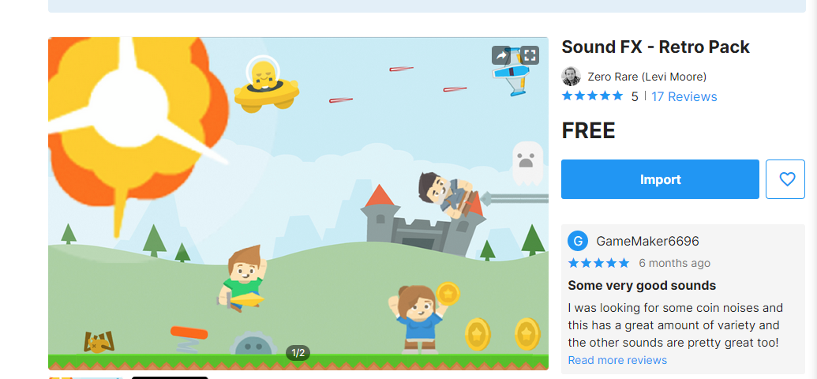Click the share arrow icon on preview image

coord(500,55)
